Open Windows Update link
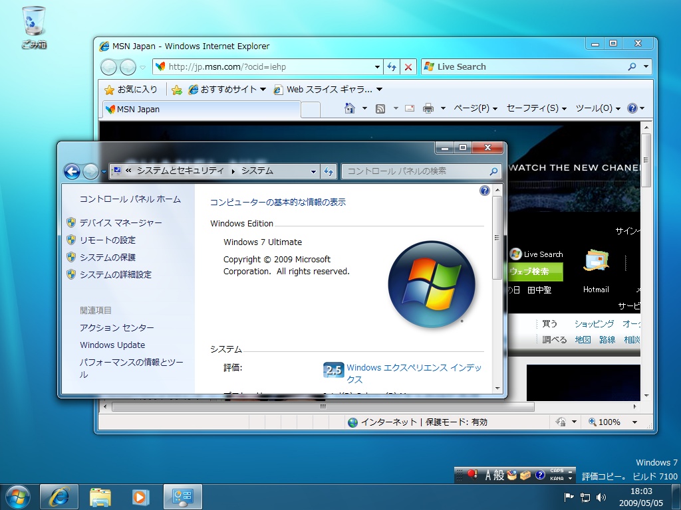The width and height of the screenshot is (681, 510). 112,345
